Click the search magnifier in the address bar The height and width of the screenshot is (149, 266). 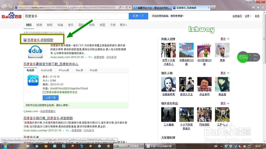[120, 7]
